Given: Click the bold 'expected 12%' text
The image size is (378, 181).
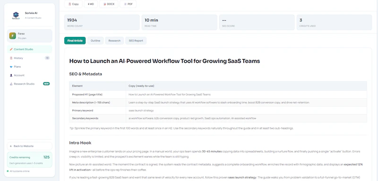Looking at the screenshot, I should pyautogui.click(x=353, y=164).
